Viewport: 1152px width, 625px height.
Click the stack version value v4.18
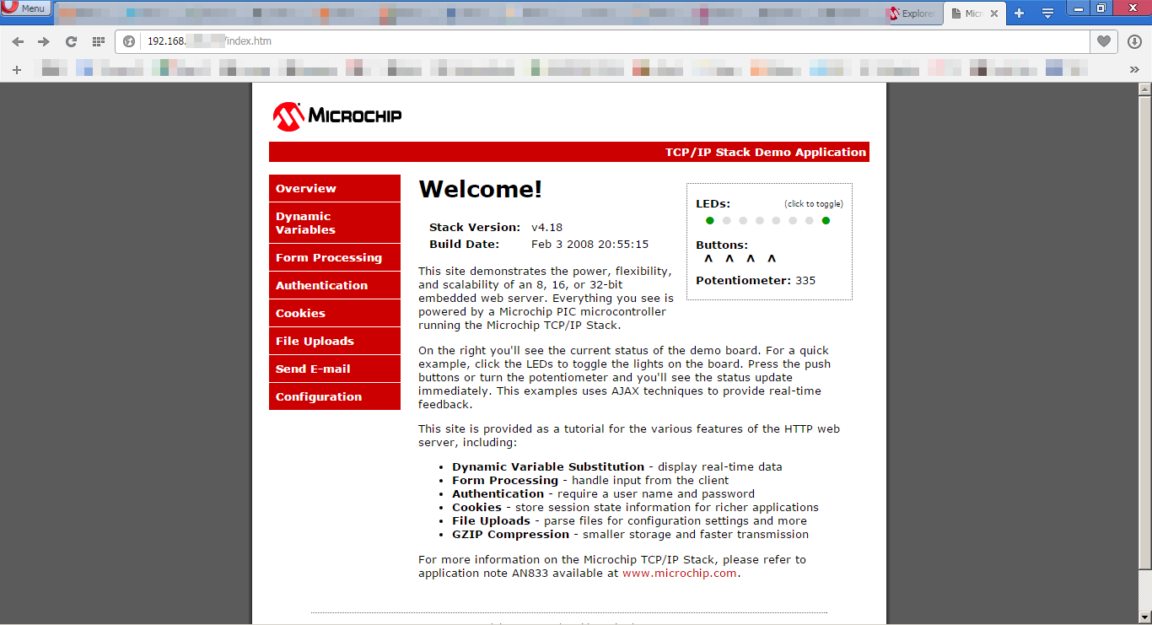pos(546,227)
